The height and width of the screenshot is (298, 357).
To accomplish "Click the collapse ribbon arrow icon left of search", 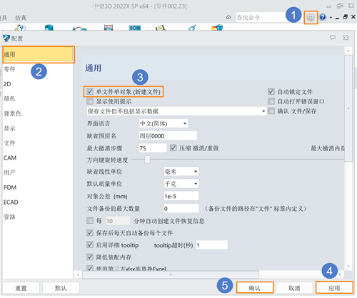I will coord(228,17).
